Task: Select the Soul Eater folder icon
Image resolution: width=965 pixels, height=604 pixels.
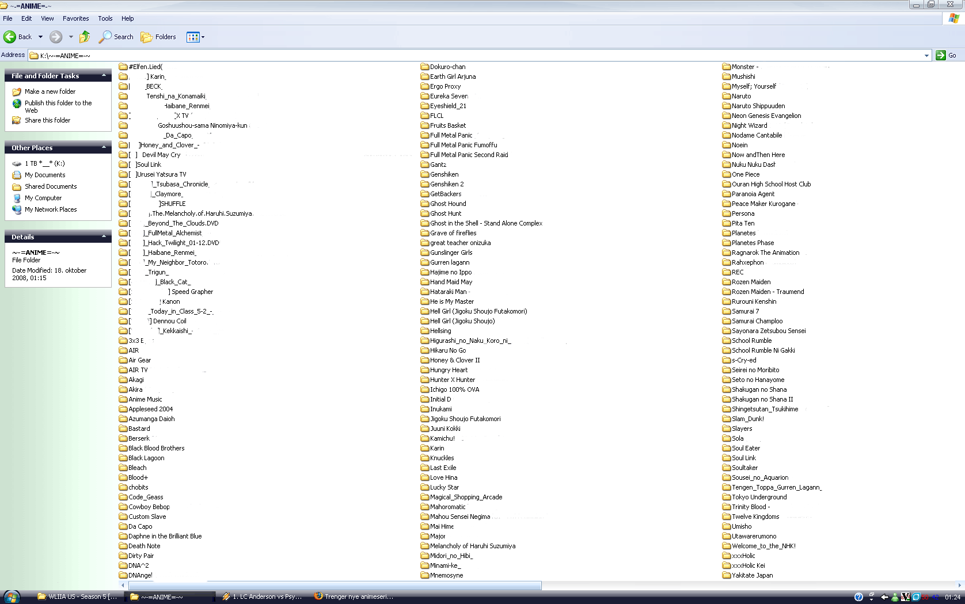Action: [727, 448]
